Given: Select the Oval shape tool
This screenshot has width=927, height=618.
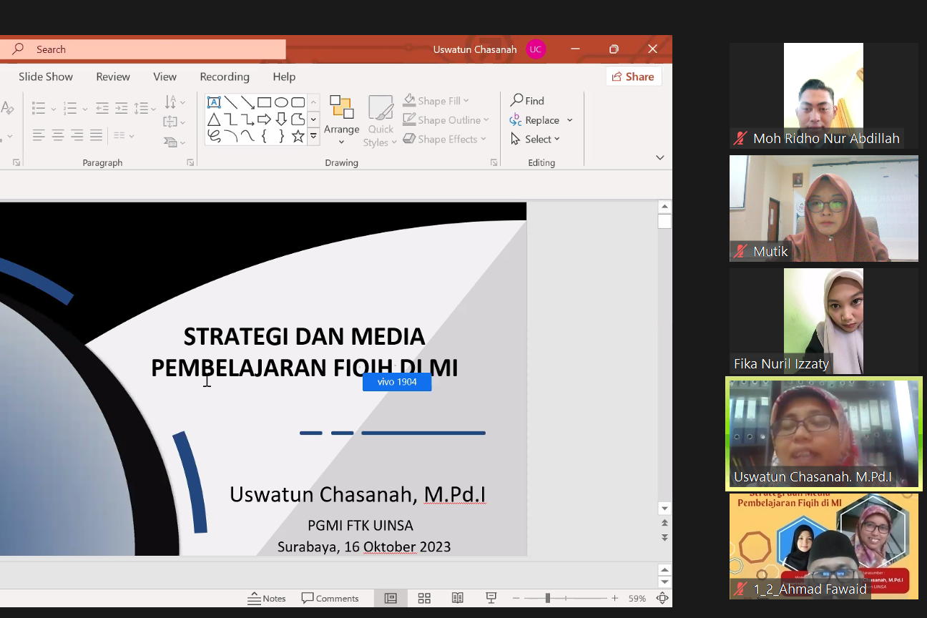Looking at the screenshot, I should tap(282, 102).
